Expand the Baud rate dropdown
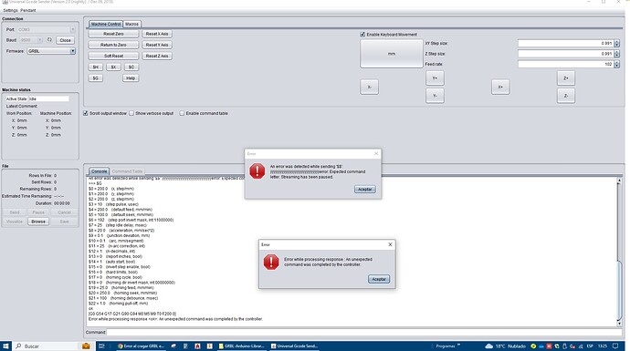 tap(40, 40)
